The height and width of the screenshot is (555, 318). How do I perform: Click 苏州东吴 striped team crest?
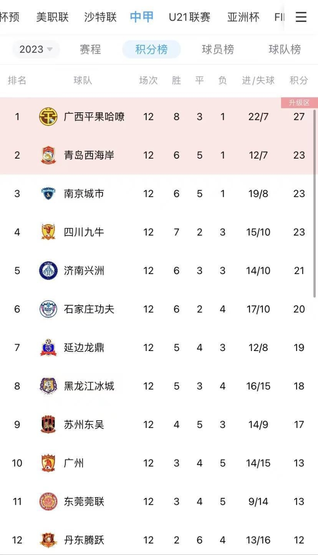pos(48,425)
